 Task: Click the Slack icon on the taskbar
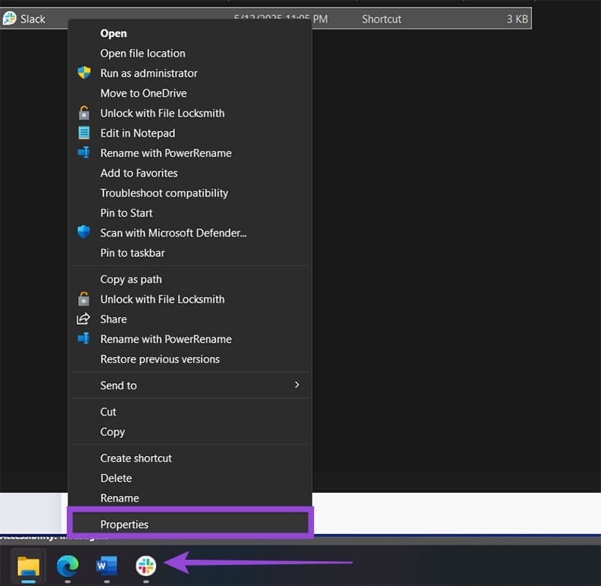(146, 566)
